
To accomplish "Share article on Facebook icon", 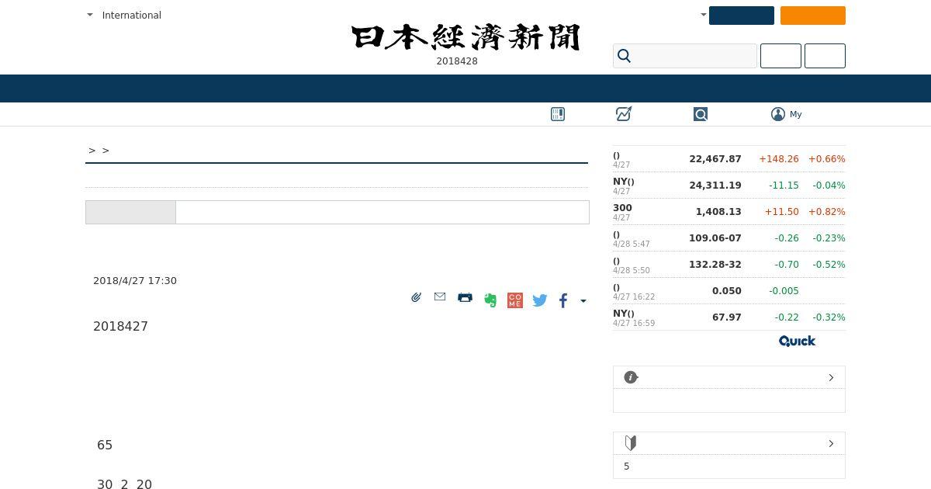I will pos(563,300).
